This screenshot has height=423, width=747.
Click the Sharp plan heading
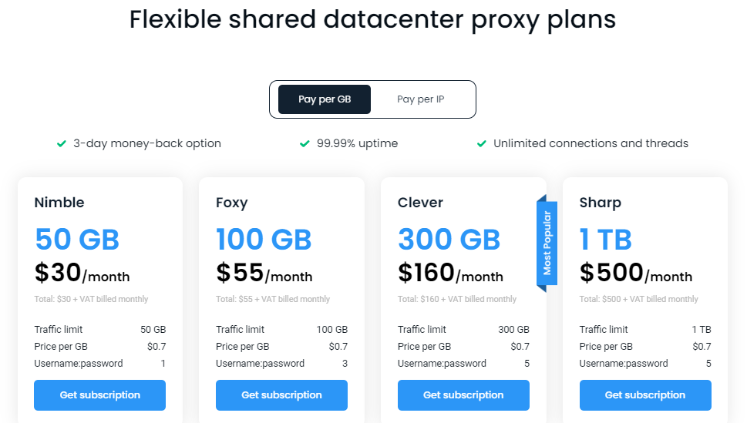click(x=601, y=203)
